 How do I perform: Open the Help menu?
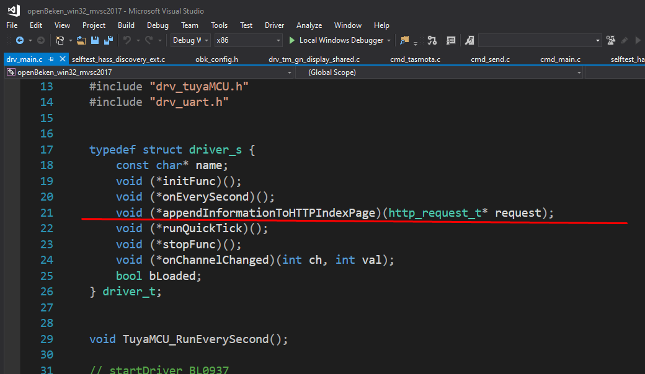pos(381,25)
